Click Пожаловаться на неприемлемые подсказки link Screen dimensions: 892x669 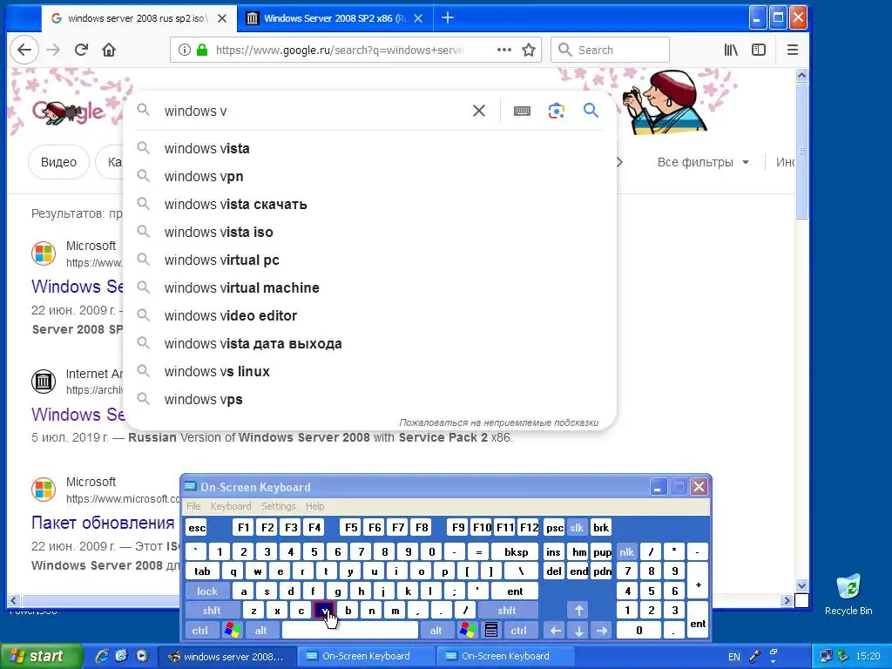pyautogui.click(x=499, y=422)
